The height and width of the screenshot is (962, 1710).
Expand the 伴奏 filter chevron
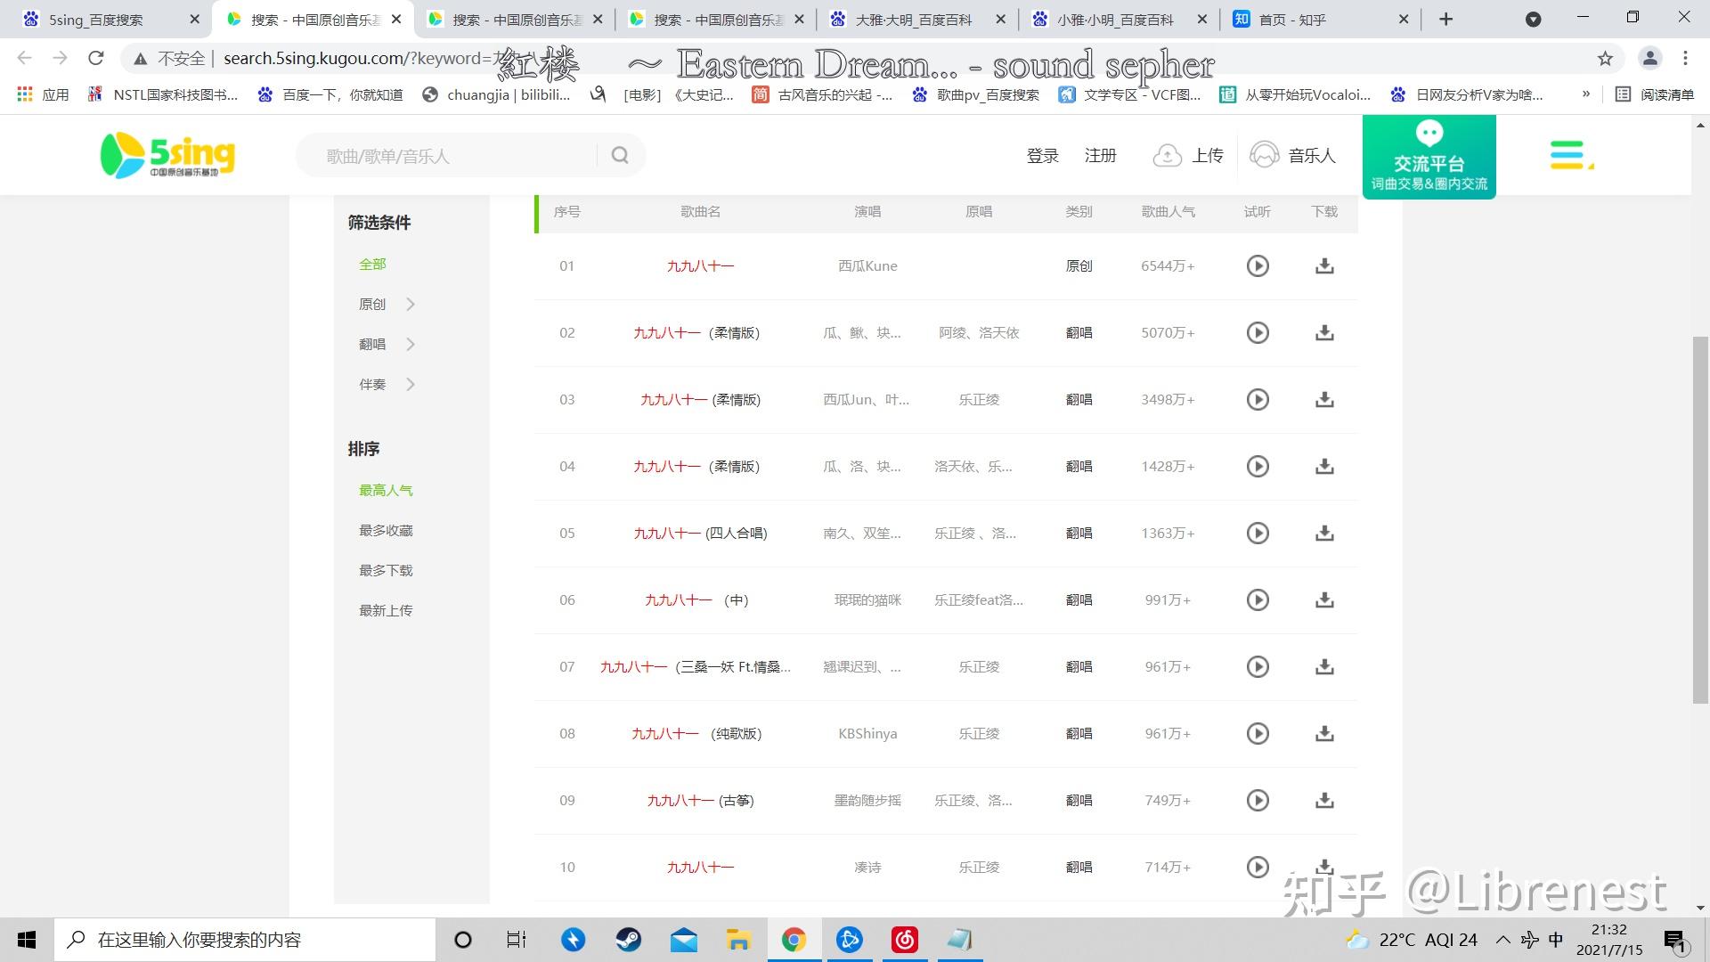411,384
